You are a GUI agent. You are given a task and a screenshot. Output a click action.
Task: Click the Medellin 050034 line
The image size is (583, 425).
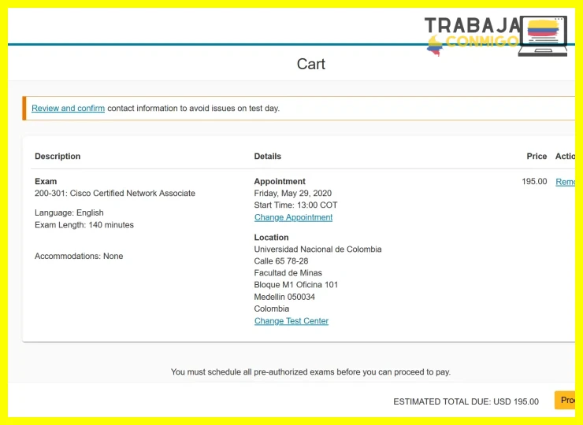coord(284,297)
